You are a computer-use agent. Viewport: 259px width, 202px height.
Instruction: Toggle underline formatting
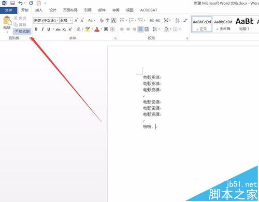(49, 30)
